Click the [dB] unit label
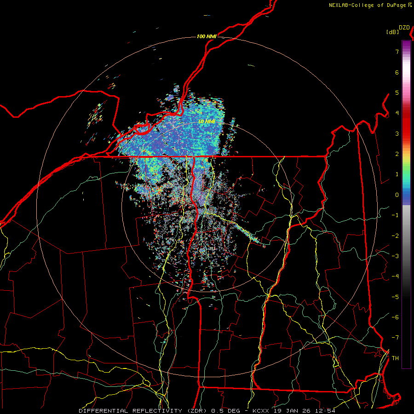 tap(393, 32)
